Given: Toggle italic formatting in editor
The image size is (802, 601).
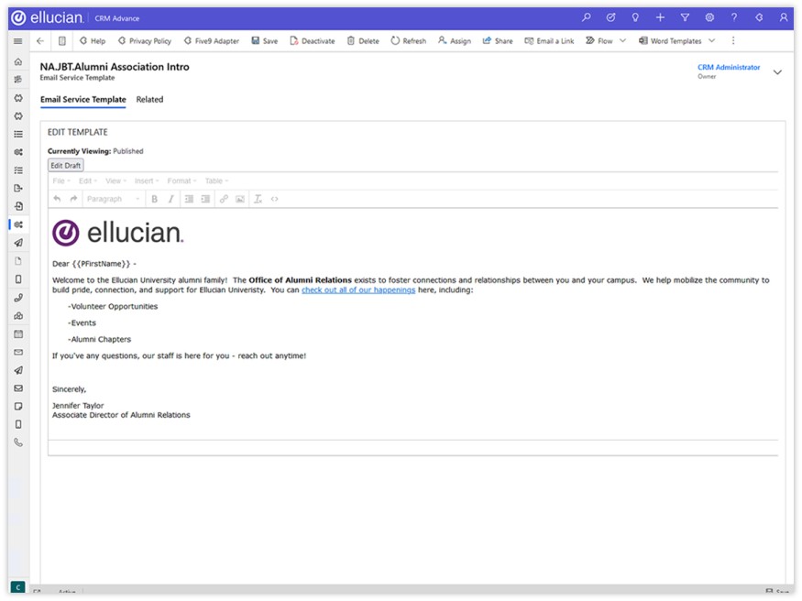Looking at the screenshot, I should click(170, 199).
